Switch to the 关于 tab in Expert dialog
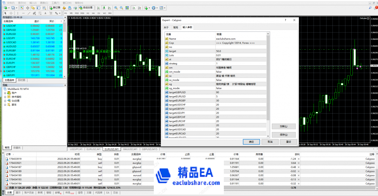This screenshot has height=196, width=378. pos(167,27)
